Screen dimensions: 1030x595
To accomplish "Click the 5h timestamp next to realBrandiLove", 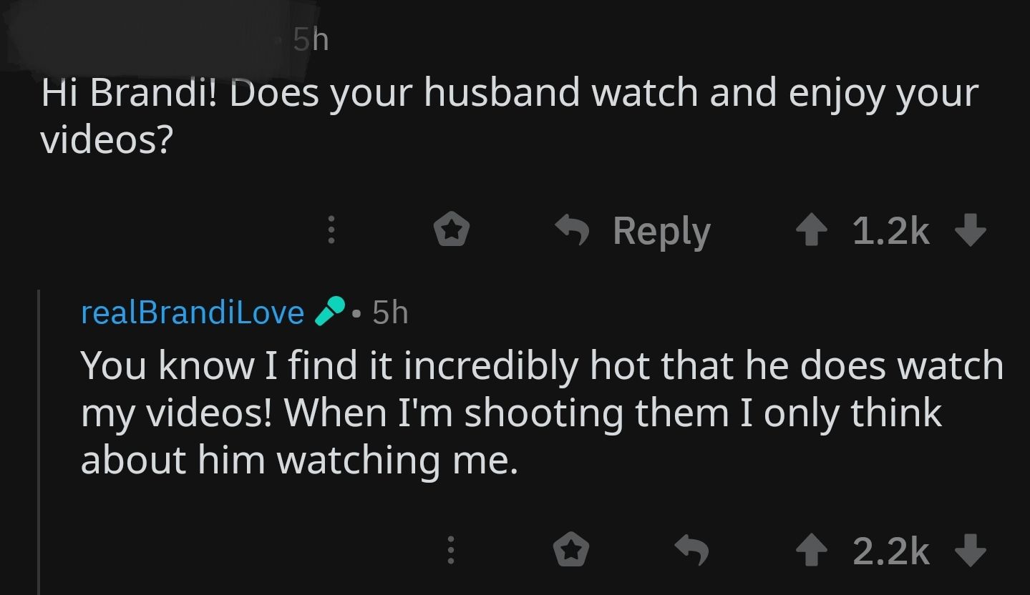I will (x=390, y=313).
